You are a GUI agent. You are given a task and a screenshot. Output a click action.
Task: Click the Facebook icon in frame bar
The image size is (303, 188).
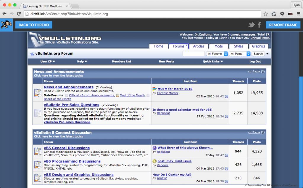(259, 25)
